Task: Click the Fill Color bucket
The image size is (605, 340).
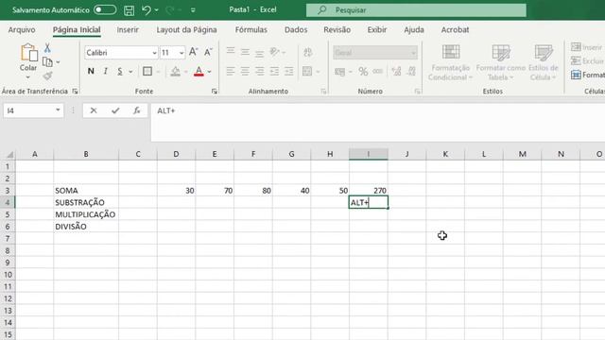Action: click(x=175, y=72)
